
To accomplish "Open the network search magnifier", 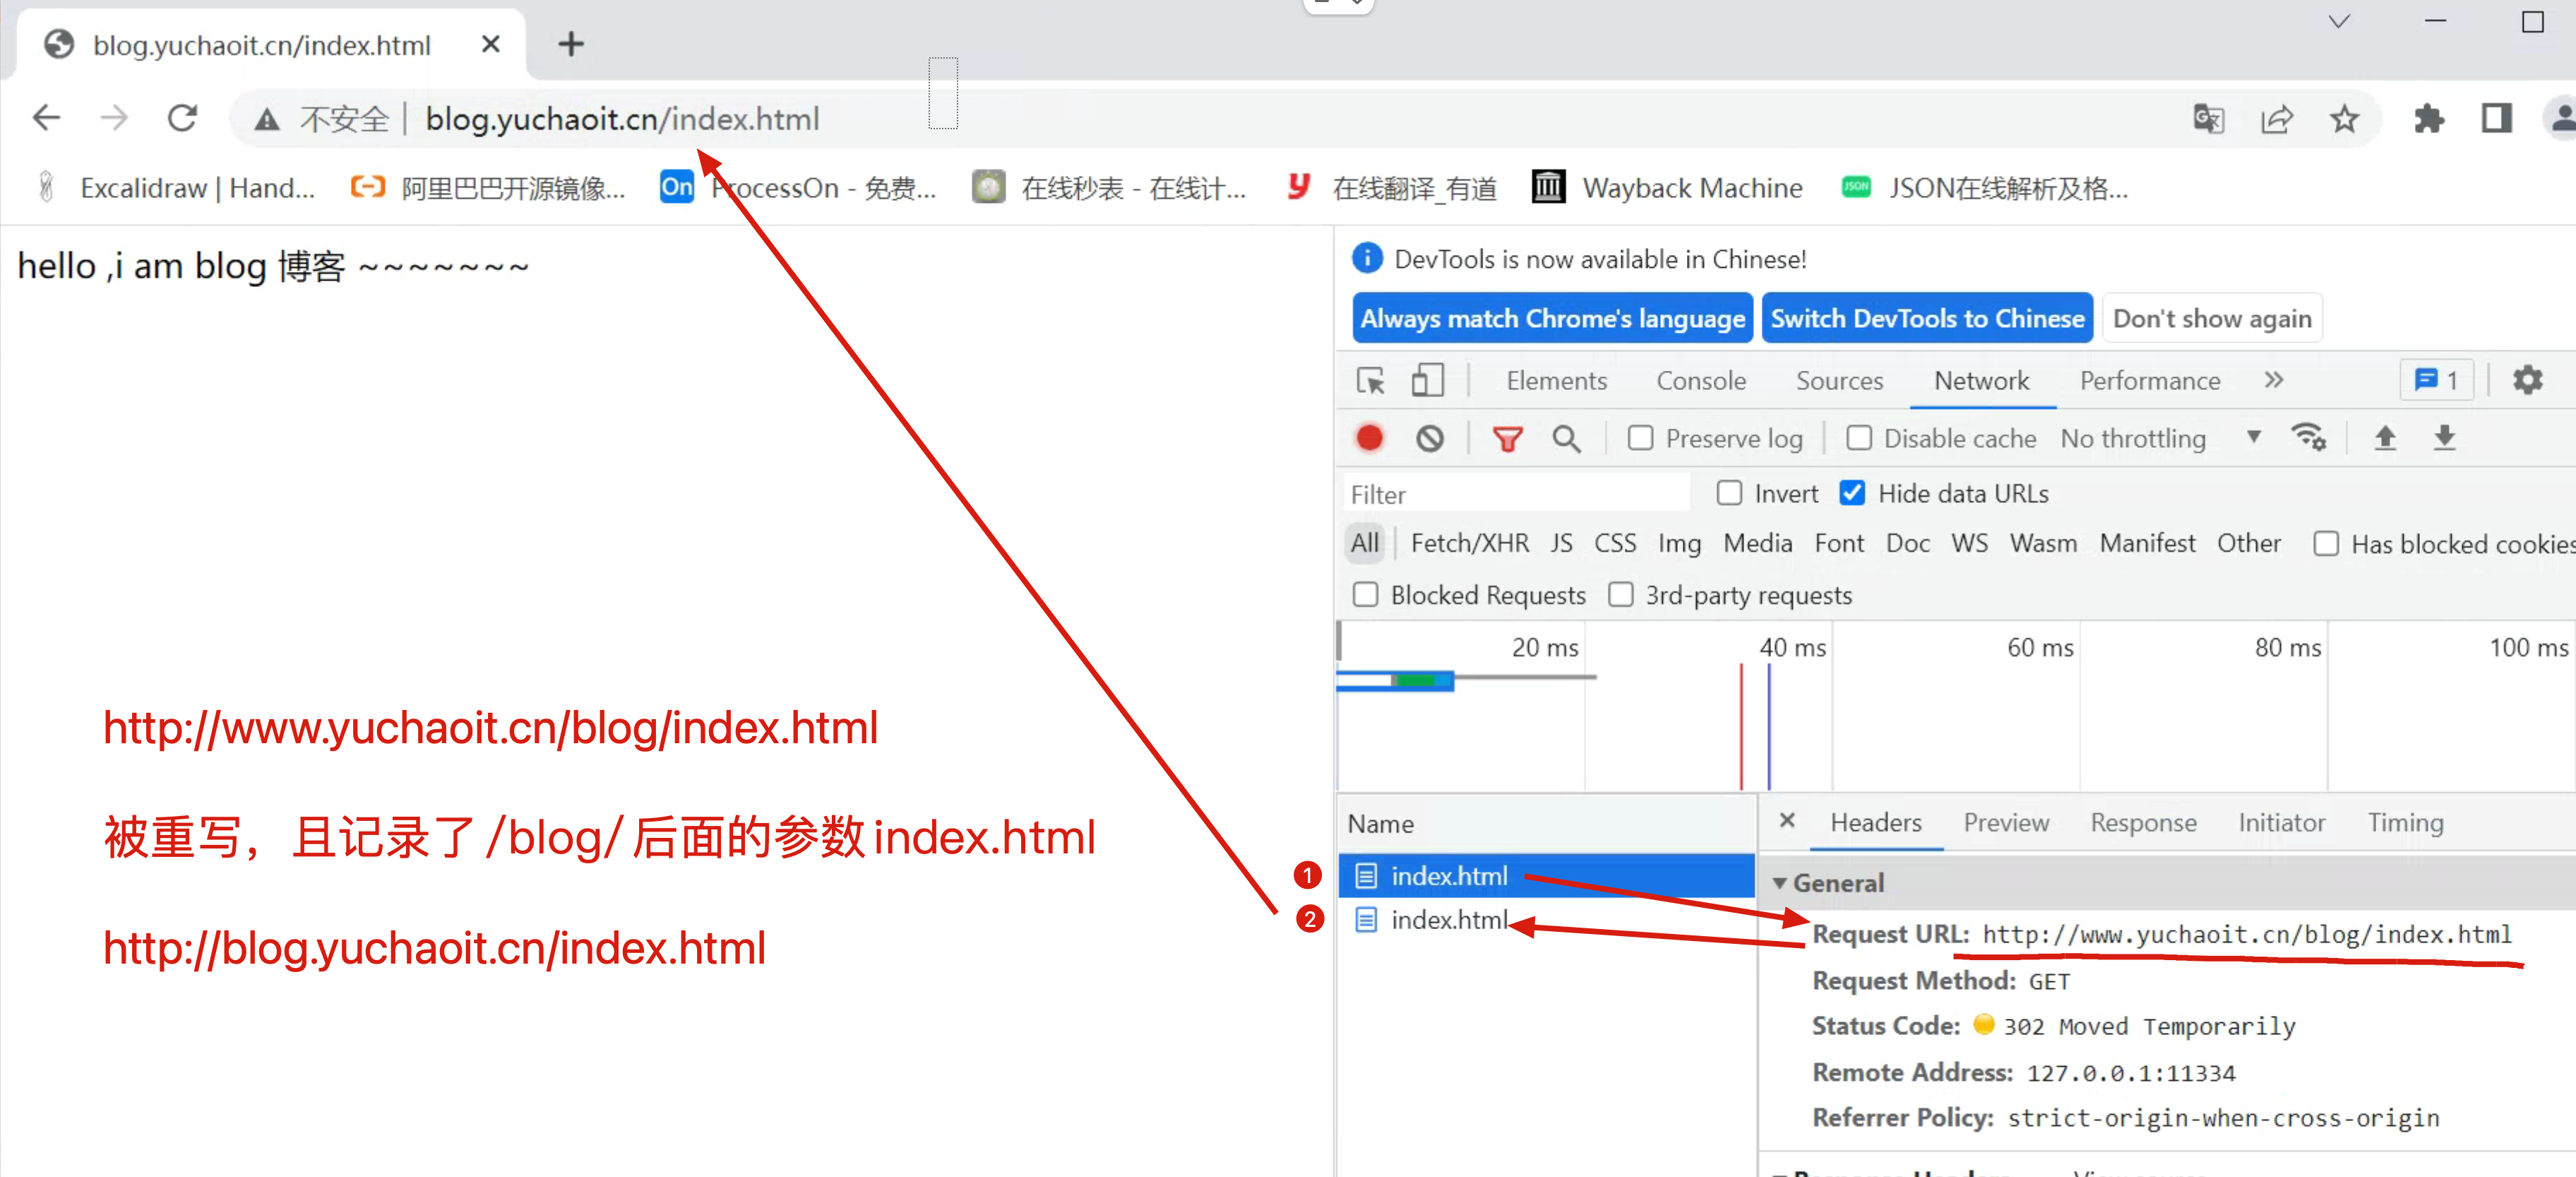I will pos(1566,438).
